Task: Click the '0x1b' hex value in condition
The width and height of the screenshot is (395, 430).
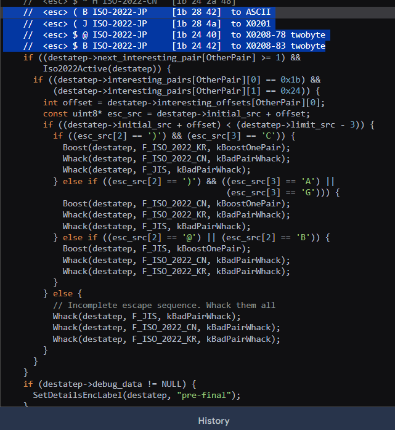Action: 283,79
